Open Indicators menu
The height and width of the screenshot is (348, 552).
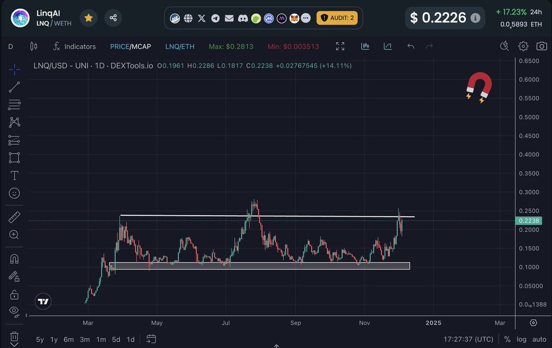coord(75,46)
